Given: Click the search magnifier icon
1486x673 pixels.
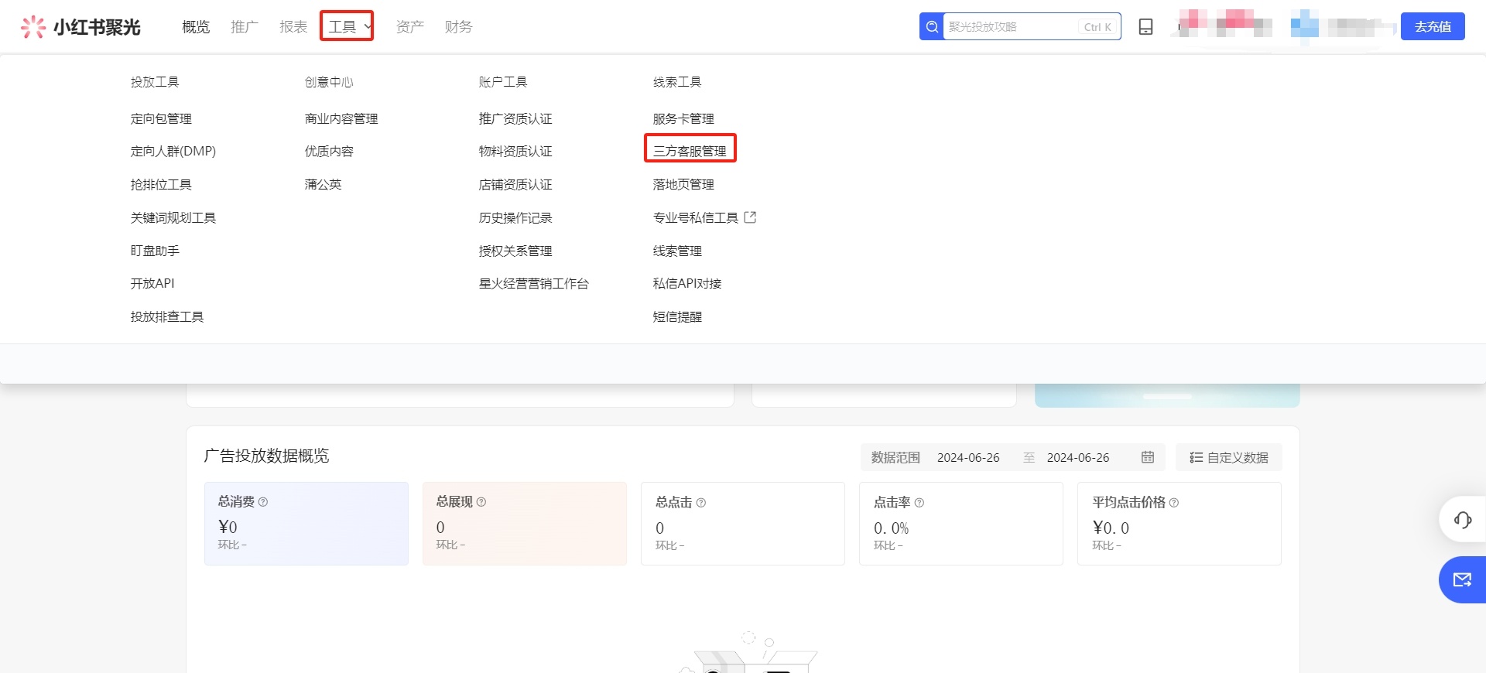Looking at the screenshot, I should click(932, 27).
